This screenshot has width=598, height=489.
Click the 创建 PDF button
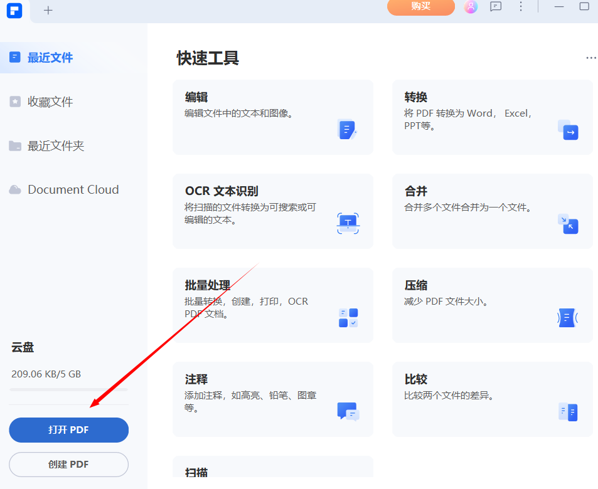point(68,465)
